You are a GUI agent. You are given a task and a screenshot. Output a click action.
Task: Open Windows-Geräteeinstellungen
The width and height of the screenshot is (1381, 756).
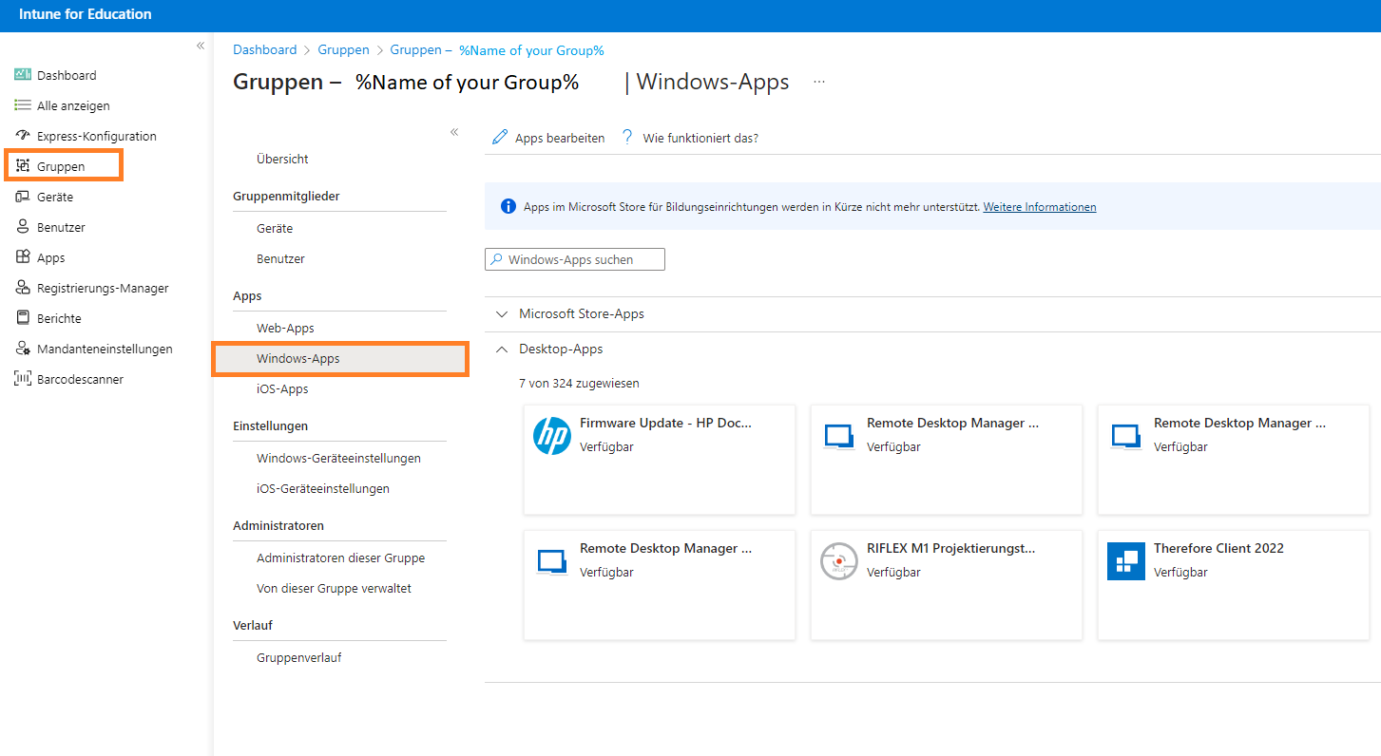(338, 458)
